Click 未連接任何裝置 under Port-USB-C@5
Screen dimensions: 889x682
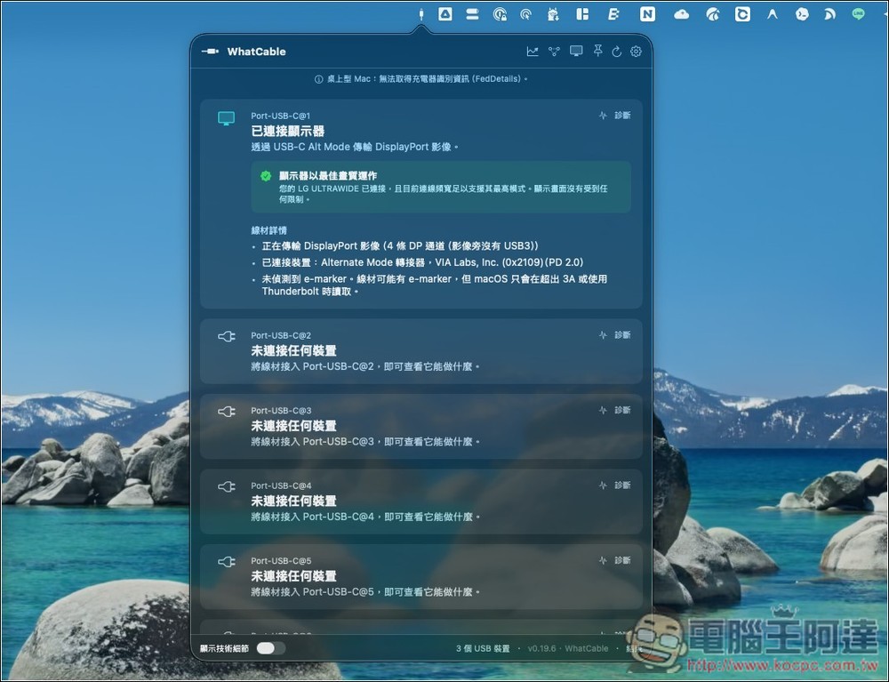[293, 576]
